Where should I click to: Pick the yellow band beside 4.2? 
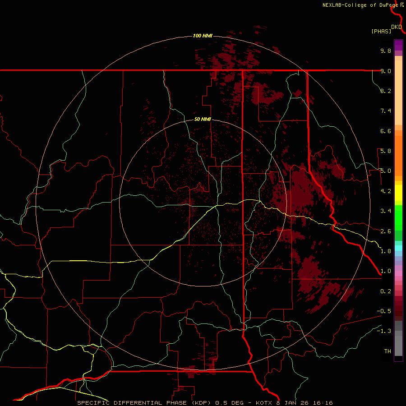[x=398, y=193]
